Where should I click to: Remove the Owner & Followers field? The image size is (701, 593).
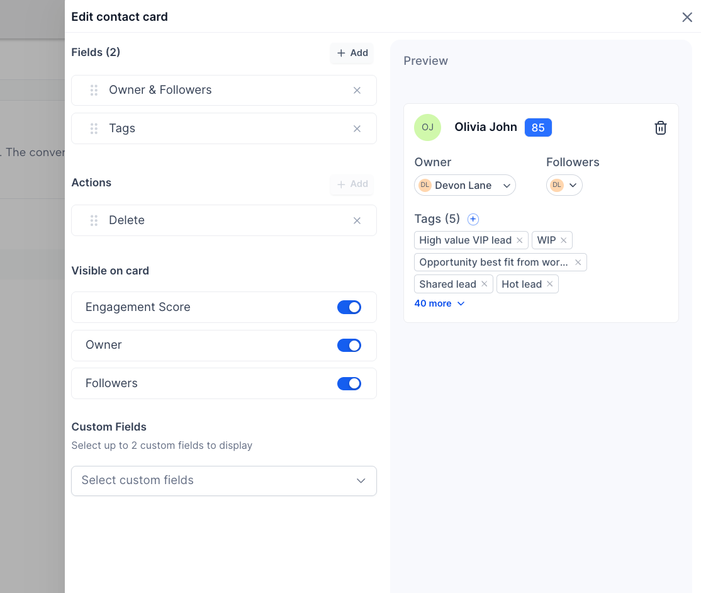point(357,91)
